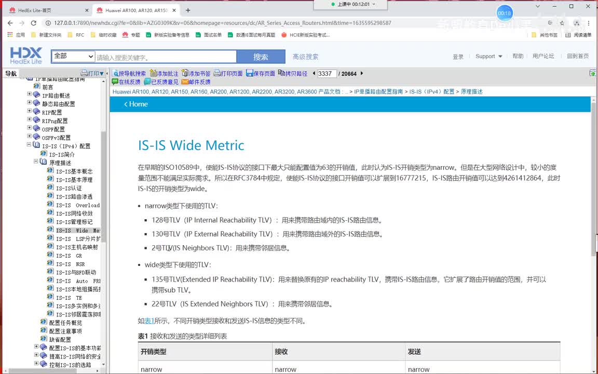Image resolution: width=598 pixels, height=374 pixels.
Task: Reload the page with refresh icon
Action: [34, 23]
